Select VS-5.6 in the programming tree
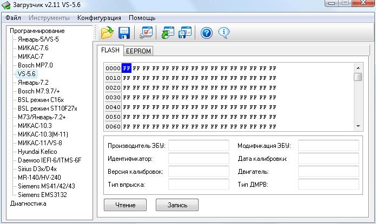The width and height of the screenshot is (376, 224). tap(27, 73)
